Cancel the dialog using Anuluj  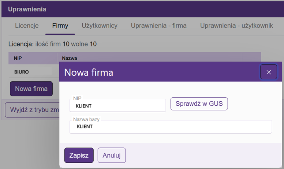point(112,155)
